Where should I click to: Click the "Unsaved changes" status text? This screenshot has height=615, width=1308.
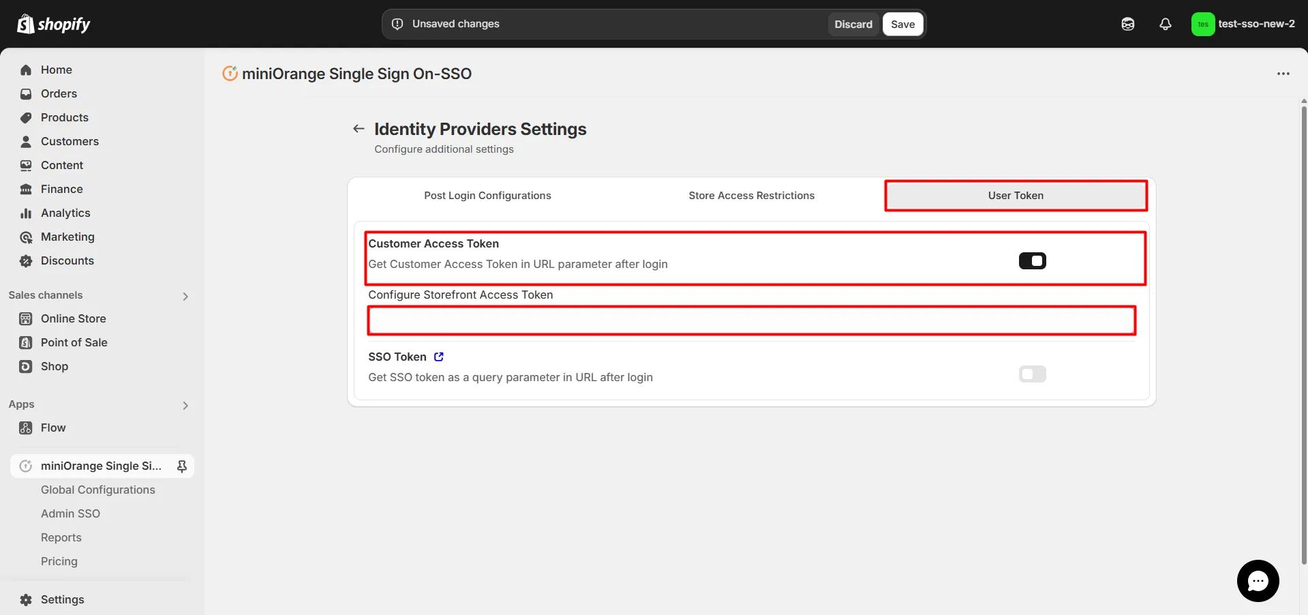click(x=455, y=24)
